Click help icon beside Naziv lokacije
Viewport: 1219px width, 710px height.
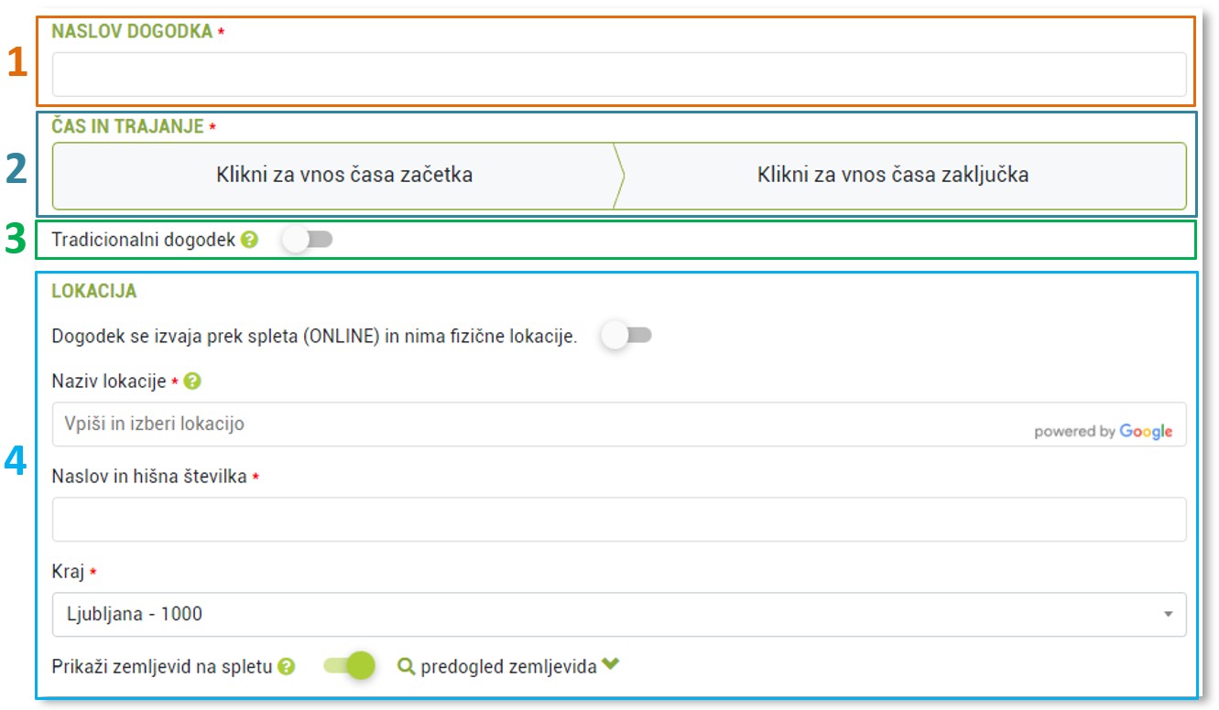point(191,382)
